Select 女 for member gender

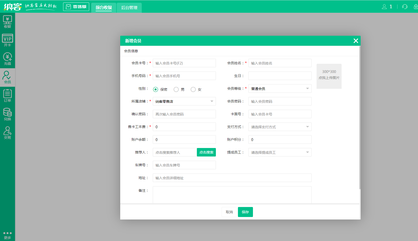click(193, 89)
